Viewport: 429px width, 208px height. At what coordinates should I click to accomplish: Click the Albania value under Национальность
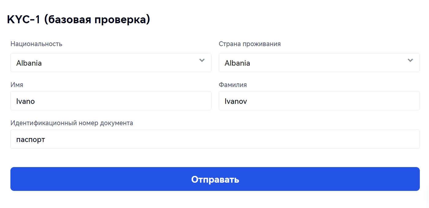[x=29, y=63]
